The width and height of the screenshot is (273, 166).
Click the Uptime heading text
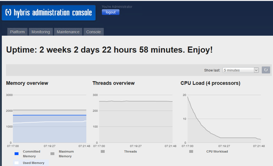click(109, 50)
